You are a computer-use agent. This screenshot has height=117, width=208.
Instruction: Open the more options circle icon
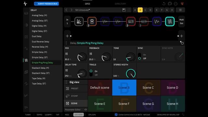(x=175, y=4)
